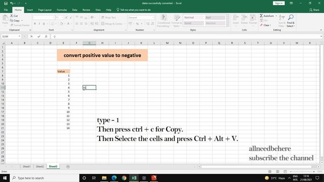The height and width of the screenshot is (182, 324).
Task: Toggle Italic formatting
Action: click(x=39, y=24)
